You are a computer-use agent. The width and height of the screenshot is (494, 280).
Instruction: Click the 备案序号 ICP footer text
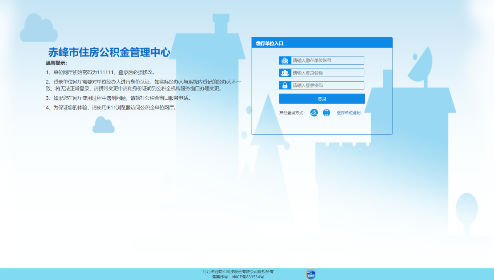pyautogui.click(x=238, y=277)
